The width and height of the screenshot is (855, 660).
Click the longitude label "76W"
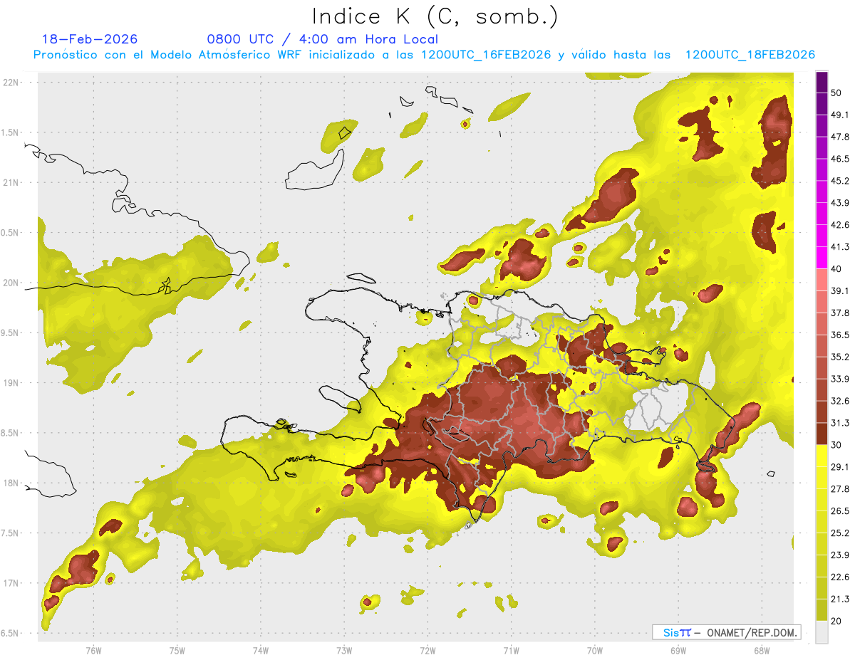93,651
